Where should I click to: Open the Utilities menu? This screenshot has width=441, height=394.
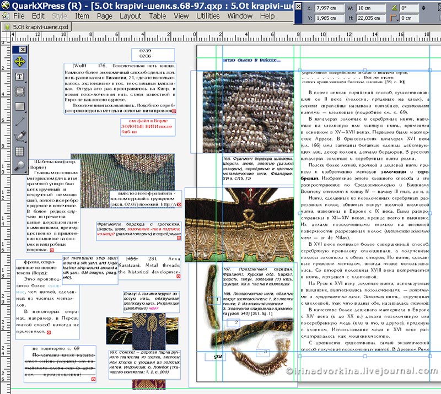208,16
